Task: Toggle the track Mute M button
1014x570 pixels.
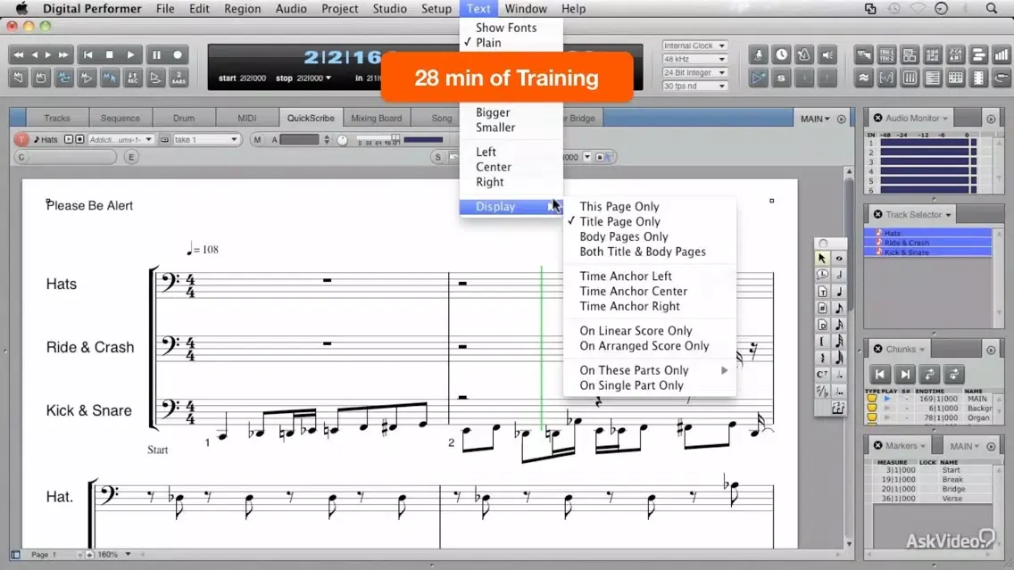Action: (x=257, y=139)
